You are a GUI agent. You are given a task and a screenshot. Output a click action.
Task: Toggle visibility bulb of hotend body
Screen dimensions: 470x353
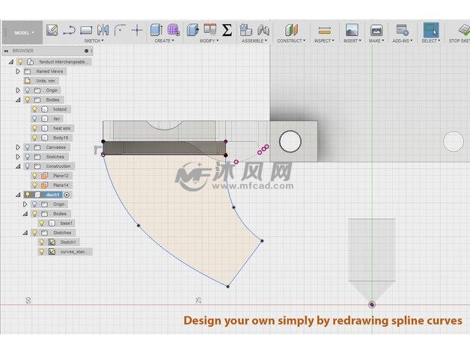pos(35,109)
